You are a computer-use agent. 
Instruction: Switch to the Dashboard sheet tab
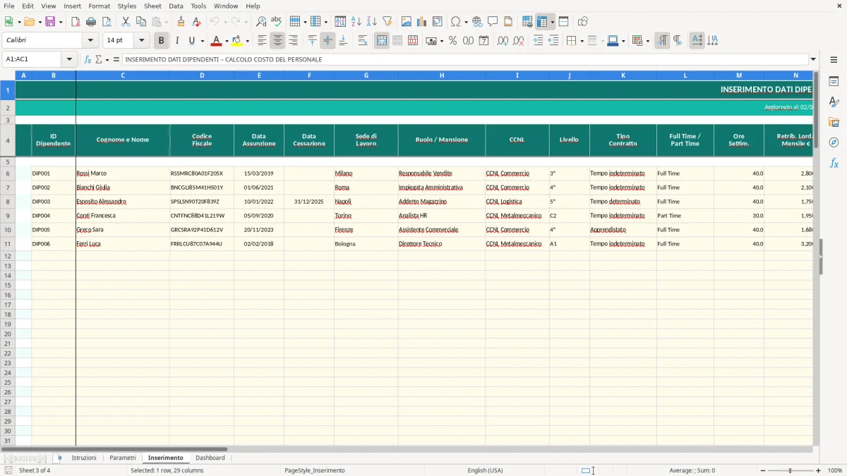[x=210, y=458]
